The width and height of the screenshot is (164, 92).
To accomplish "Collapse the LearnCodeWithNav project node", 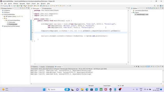I will (1, 15).
